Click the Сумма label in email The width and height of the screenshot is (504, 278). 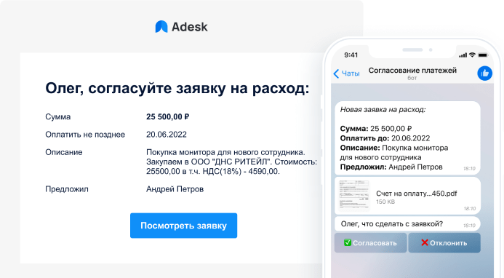[58, 116]
